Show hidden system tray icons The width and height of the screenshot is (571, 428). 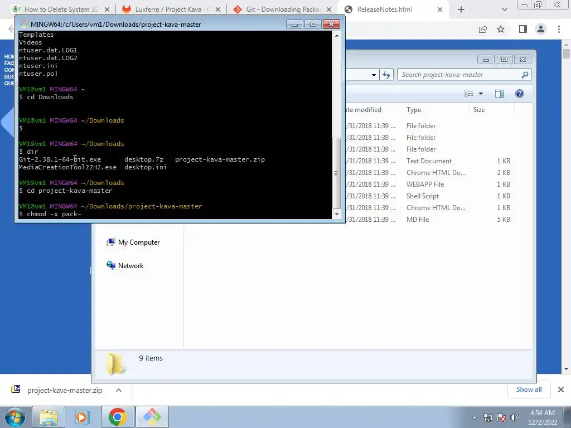click(474, 418)
